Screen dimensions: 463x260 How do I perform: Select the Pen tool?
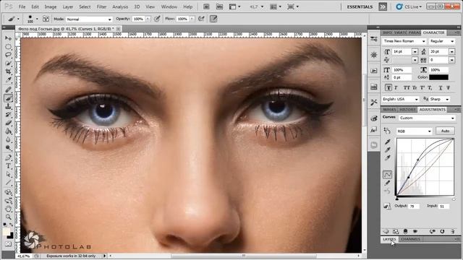[8, 157]
